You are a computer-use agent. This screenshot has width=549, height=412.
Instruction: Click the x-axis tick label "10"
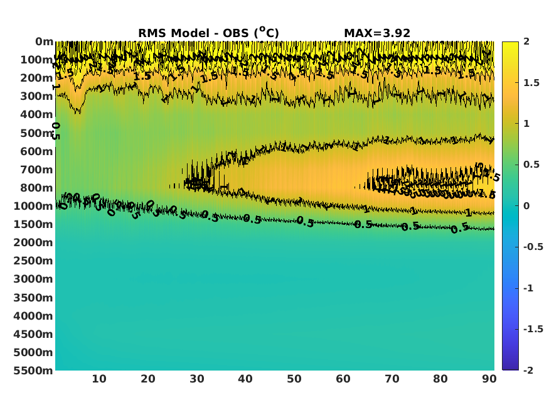(x=99, y=379)
